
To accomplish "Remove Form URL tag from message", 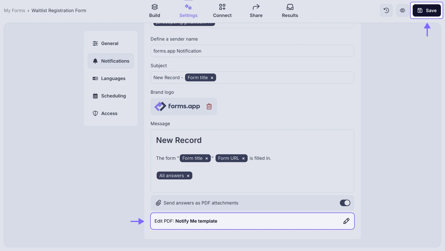I will pyautogui.click(x=243, y=159).
